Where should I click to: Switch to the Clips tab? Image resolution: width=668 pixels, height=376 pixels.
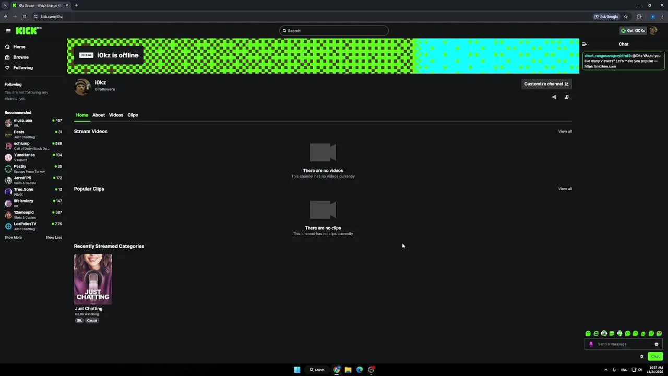(x=133, y=115)
